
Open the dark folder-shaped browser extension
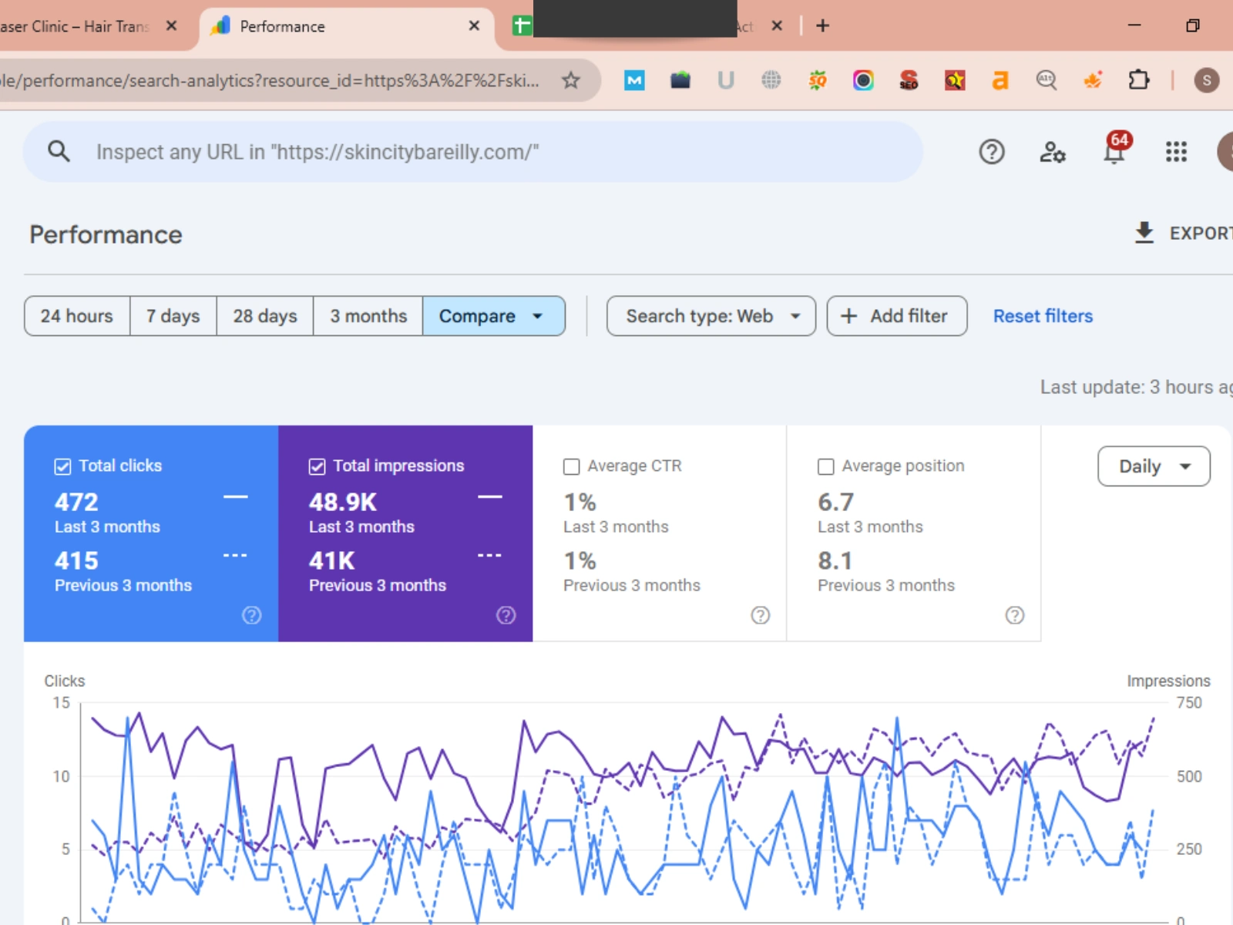[x=680, y=80]
